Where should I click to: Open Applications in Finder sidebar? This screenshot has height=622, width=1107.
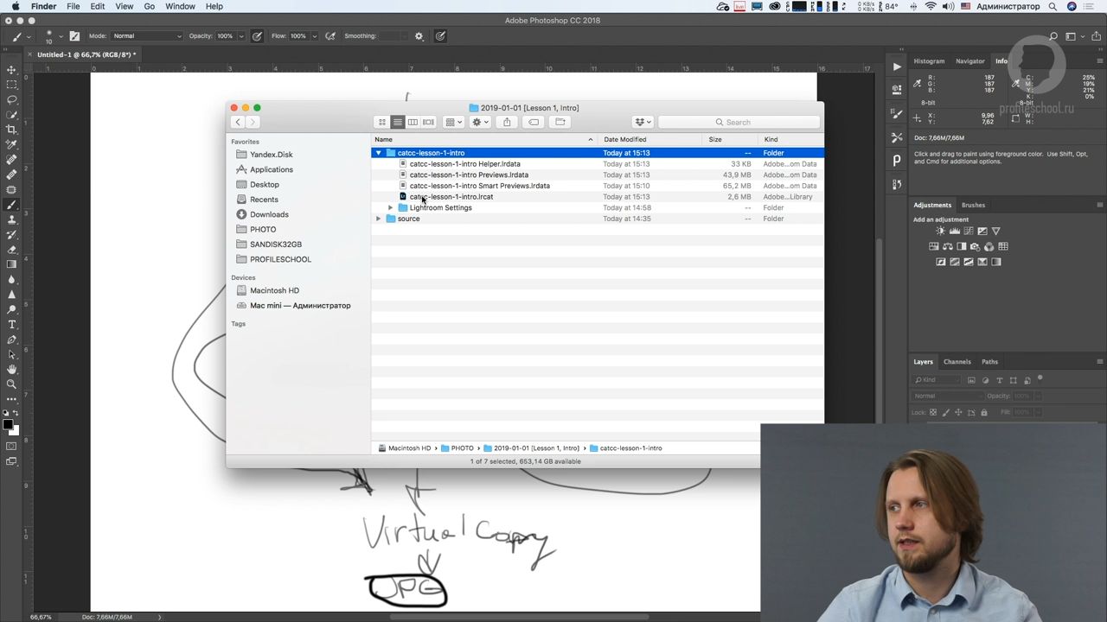tap(271, 169)
